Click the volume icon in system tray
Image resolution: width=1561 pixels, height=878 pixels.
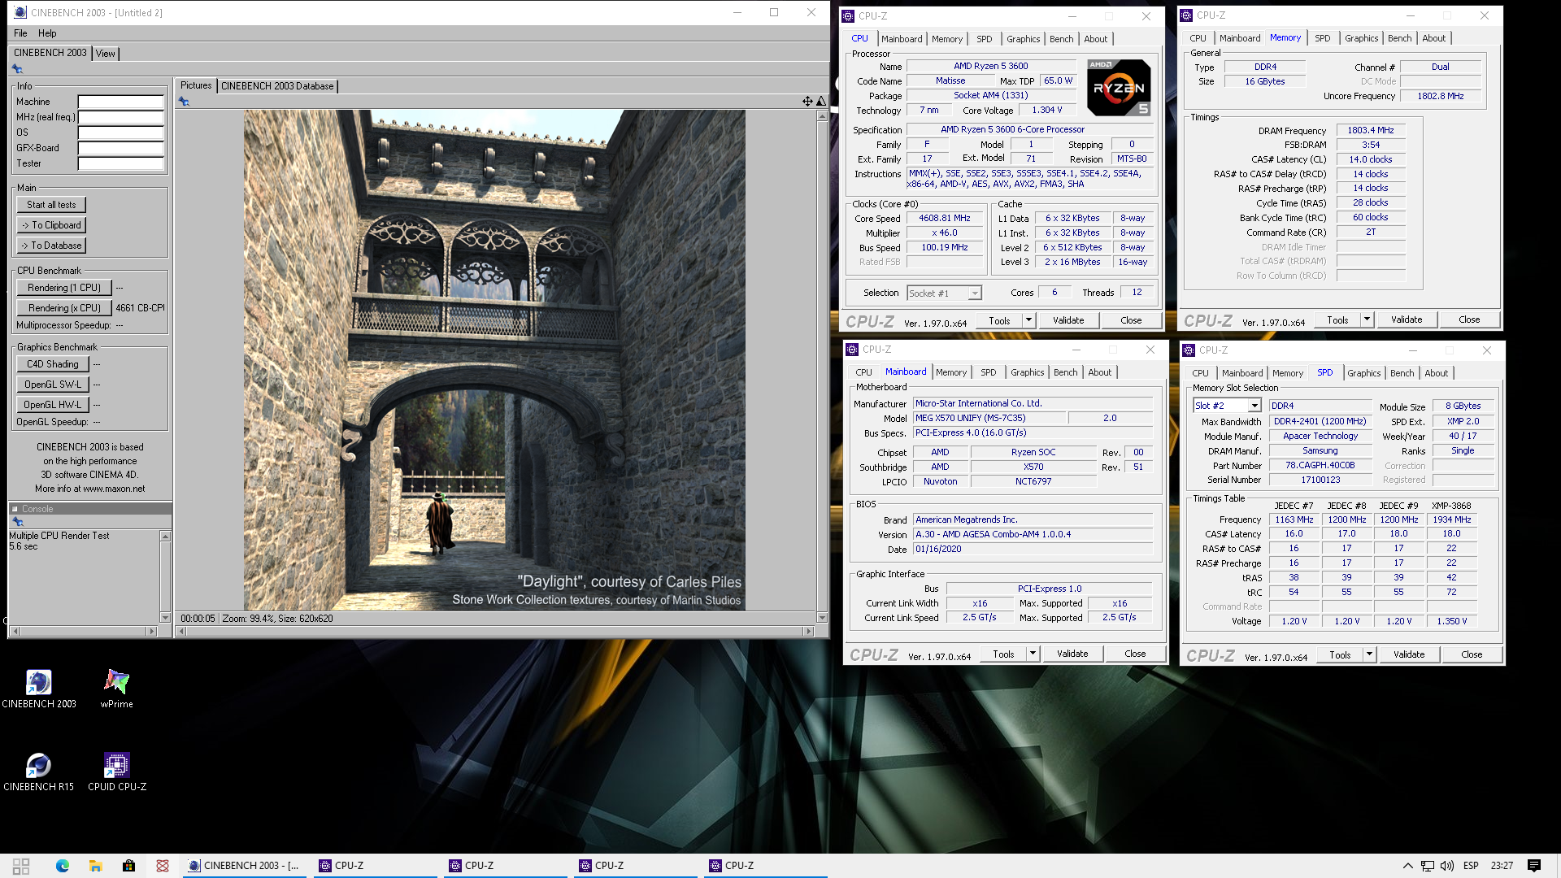[1446, 866]
